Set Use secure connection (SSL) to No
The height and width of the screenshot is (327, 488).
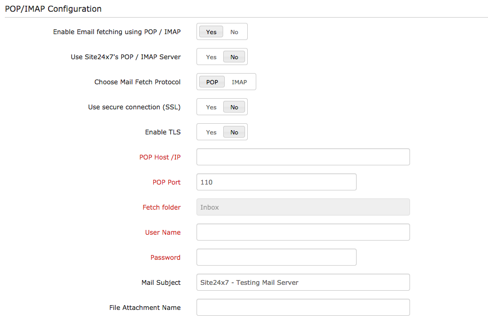click(x=234, y=107)
